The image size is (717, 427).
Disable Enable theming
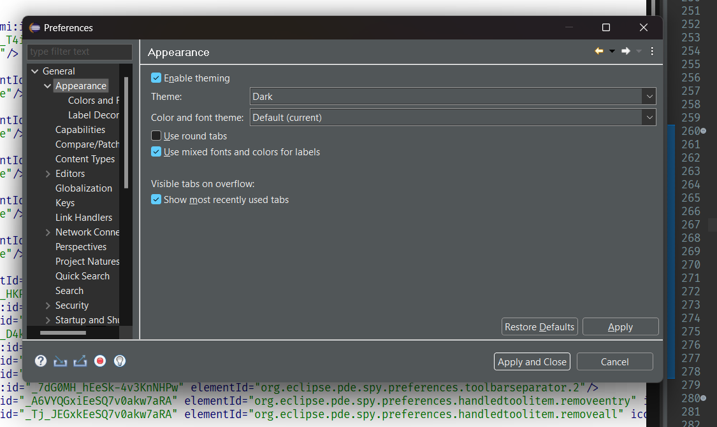pos(156,78)
